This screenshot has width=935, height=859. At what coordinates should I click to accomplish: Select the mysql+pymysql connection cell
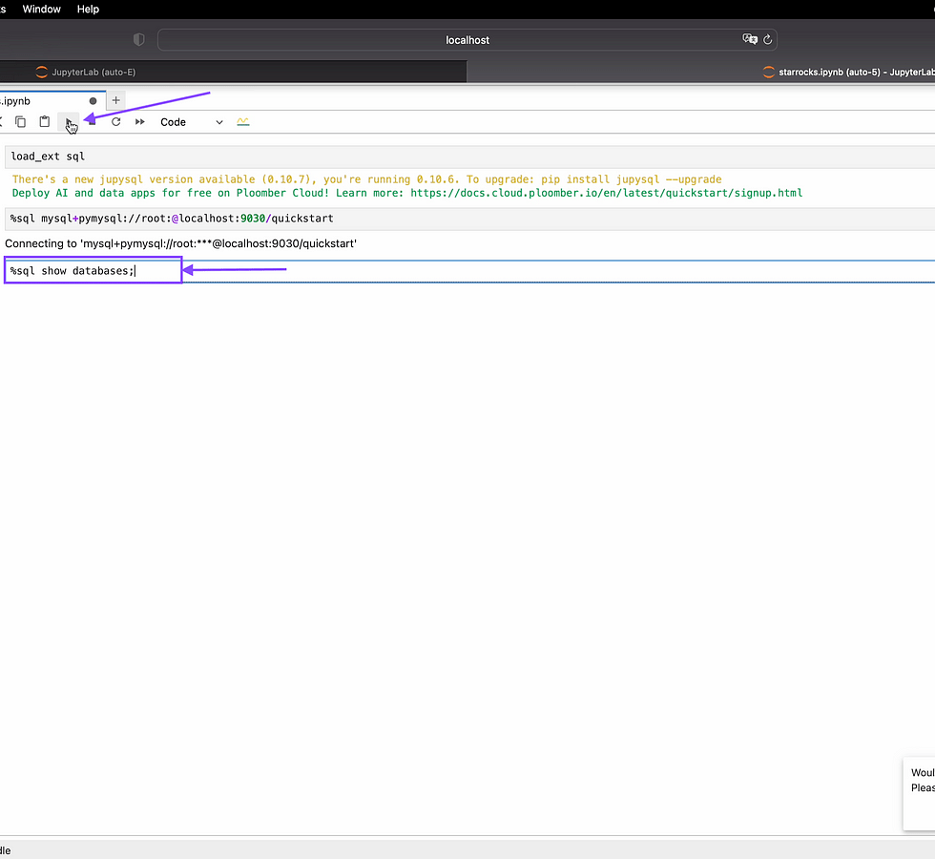tap(382, 219)
